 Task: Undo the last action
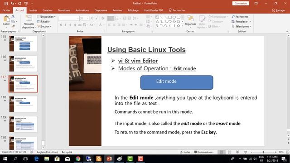click(12, 4)
